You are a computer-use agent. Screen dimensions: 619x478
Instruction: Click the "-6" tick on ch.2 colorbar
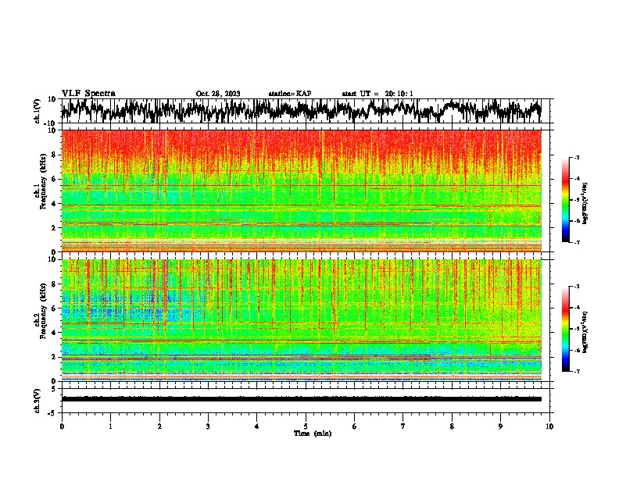point(577,350)
